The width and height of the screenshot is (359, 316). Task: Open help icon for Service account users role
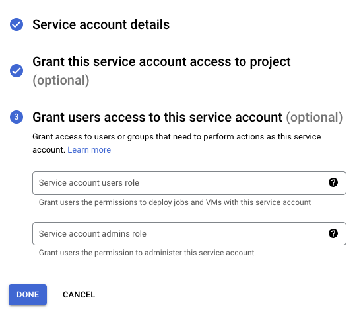pos(333,182)
